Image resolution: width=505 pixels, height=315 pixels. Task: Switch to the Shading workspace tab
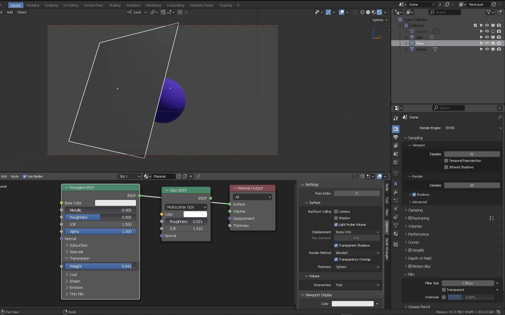coord(115,5)
